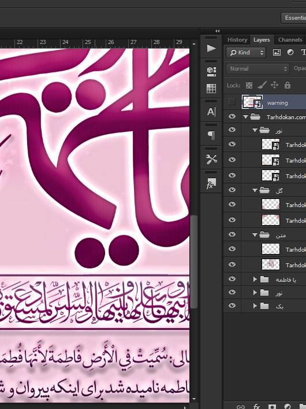Image resolution: width=306 pixels, height=409 pixels.
Task: Switch to the History tab
Action: pos(237,40)
